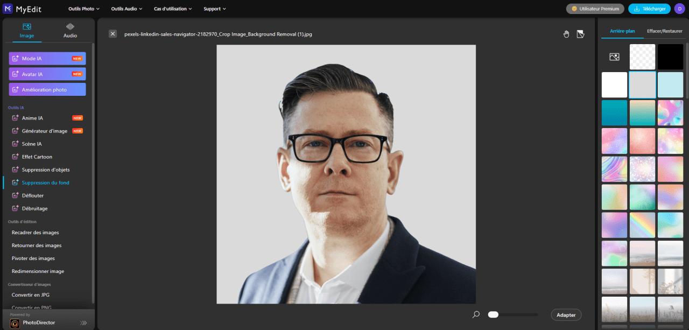Click the custom background upload icon
The width and height of the screenshot is (689, 330).
pyautogui.click(x=614, y=57)
